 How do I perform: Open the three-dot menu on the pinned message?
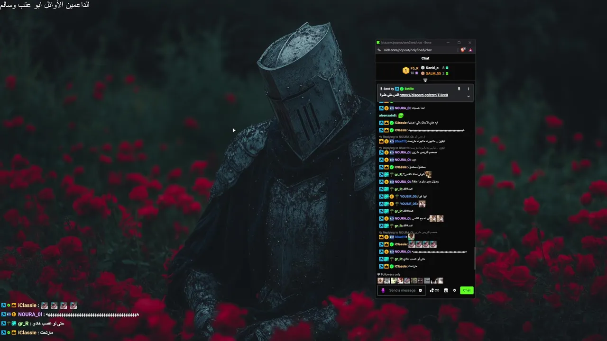point(468,89)
